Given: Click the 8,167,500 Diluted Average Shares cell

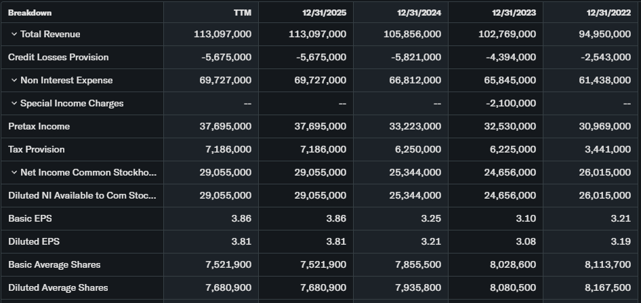Looking at the screenshot, I should [x=608, y=288].
